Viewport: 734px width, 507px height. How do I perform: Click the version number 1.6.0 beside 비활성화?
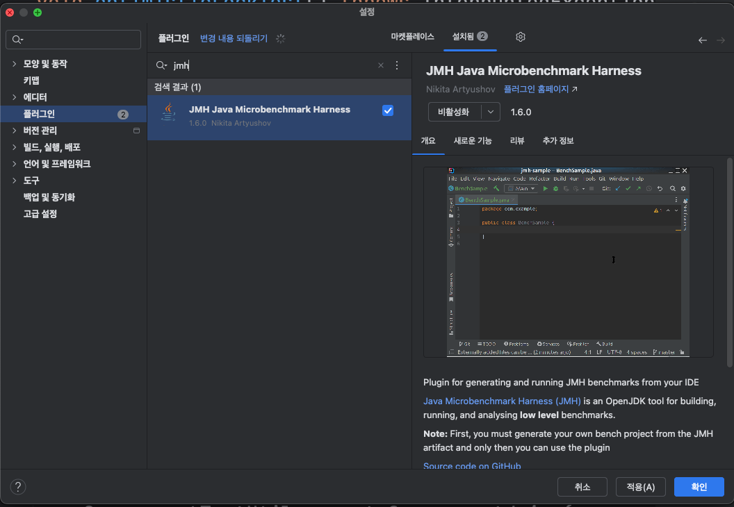tap(521, 113)
